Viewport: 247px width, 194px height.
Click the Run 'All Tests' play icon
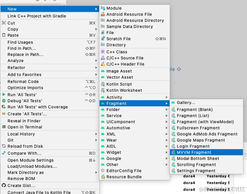coord(4,95)
